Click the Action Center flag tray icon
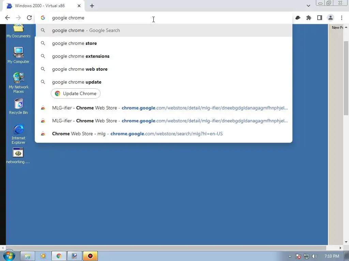This screenshot has width=349, height=261. 298,256
